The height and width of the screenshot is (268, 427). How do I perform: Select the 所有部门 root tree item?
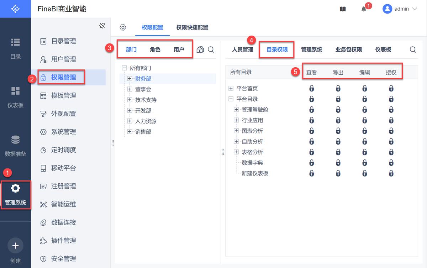tap(141, 68)
